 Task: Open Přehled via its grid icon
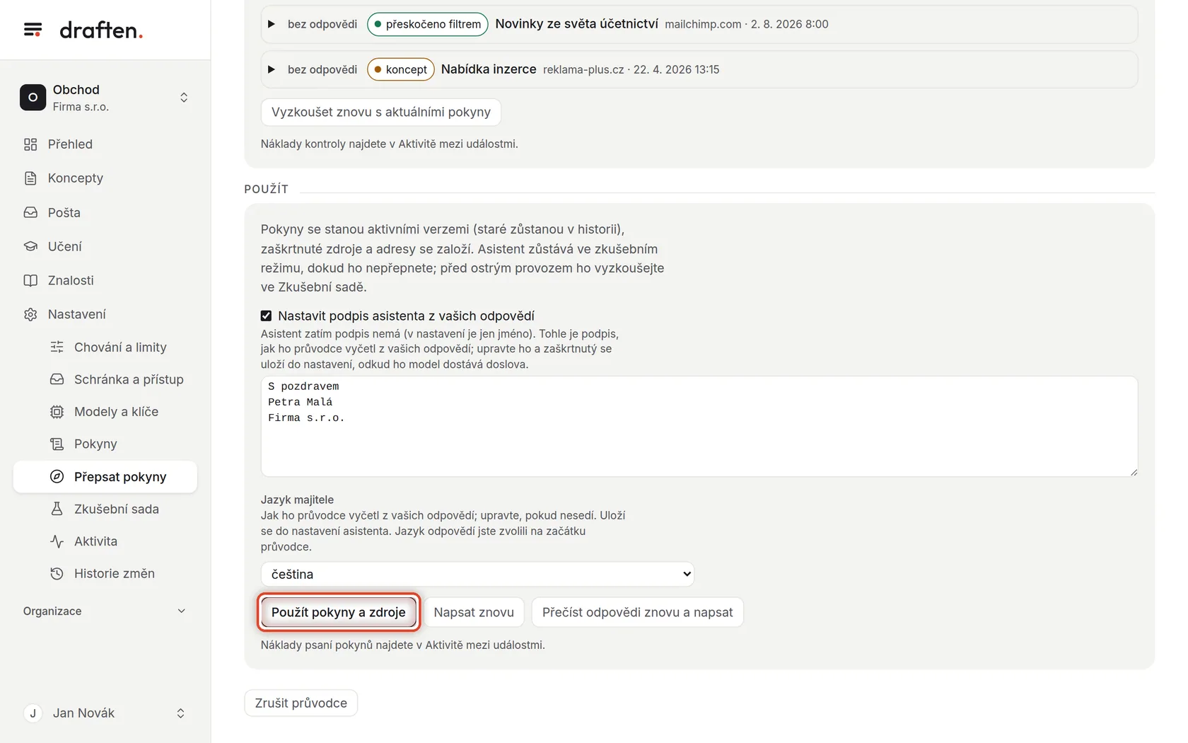(30, 144)
